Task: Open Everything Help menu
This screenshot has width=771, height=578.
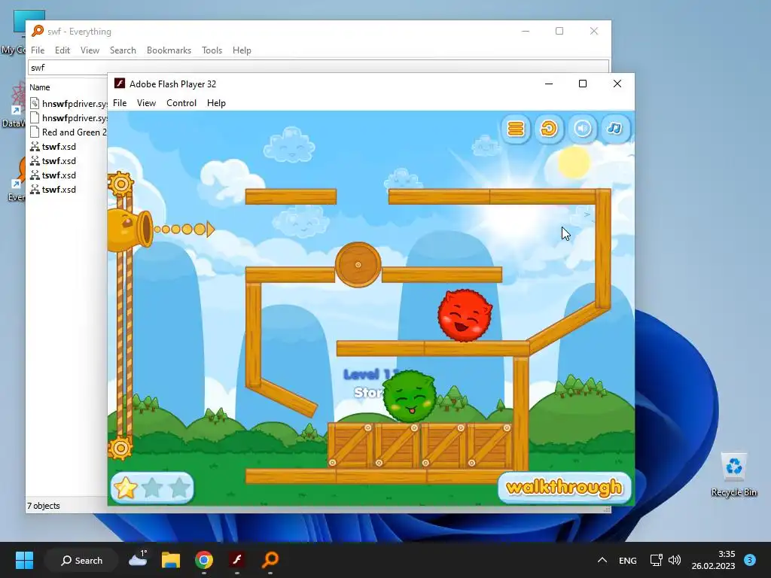Action: pyautogui.click(x=242, y=50)
